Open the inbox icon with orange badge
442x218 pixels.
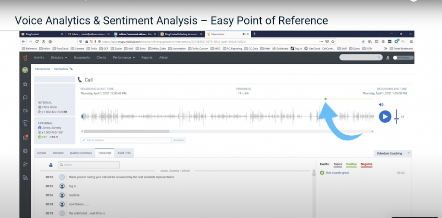[25, 137]
